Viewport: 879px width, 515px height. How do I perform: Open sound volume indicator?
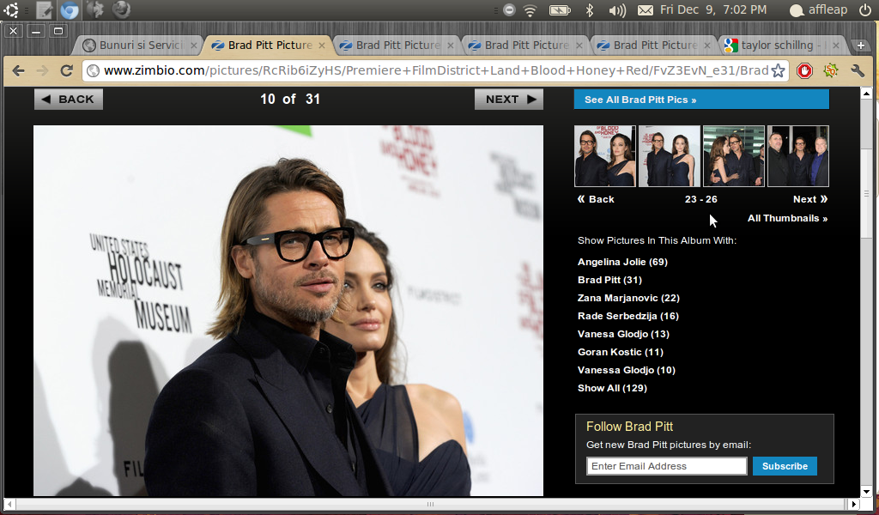pos(616,10)
